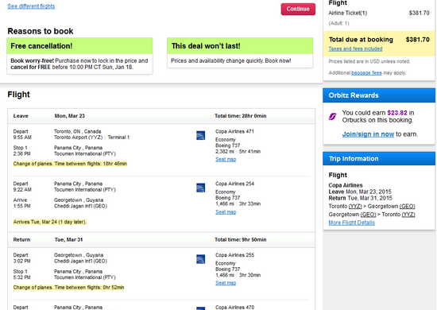Click Airline Ticket(1) price $381.70
The height and width of the screenshot is (310, 437).
(420, 13)
